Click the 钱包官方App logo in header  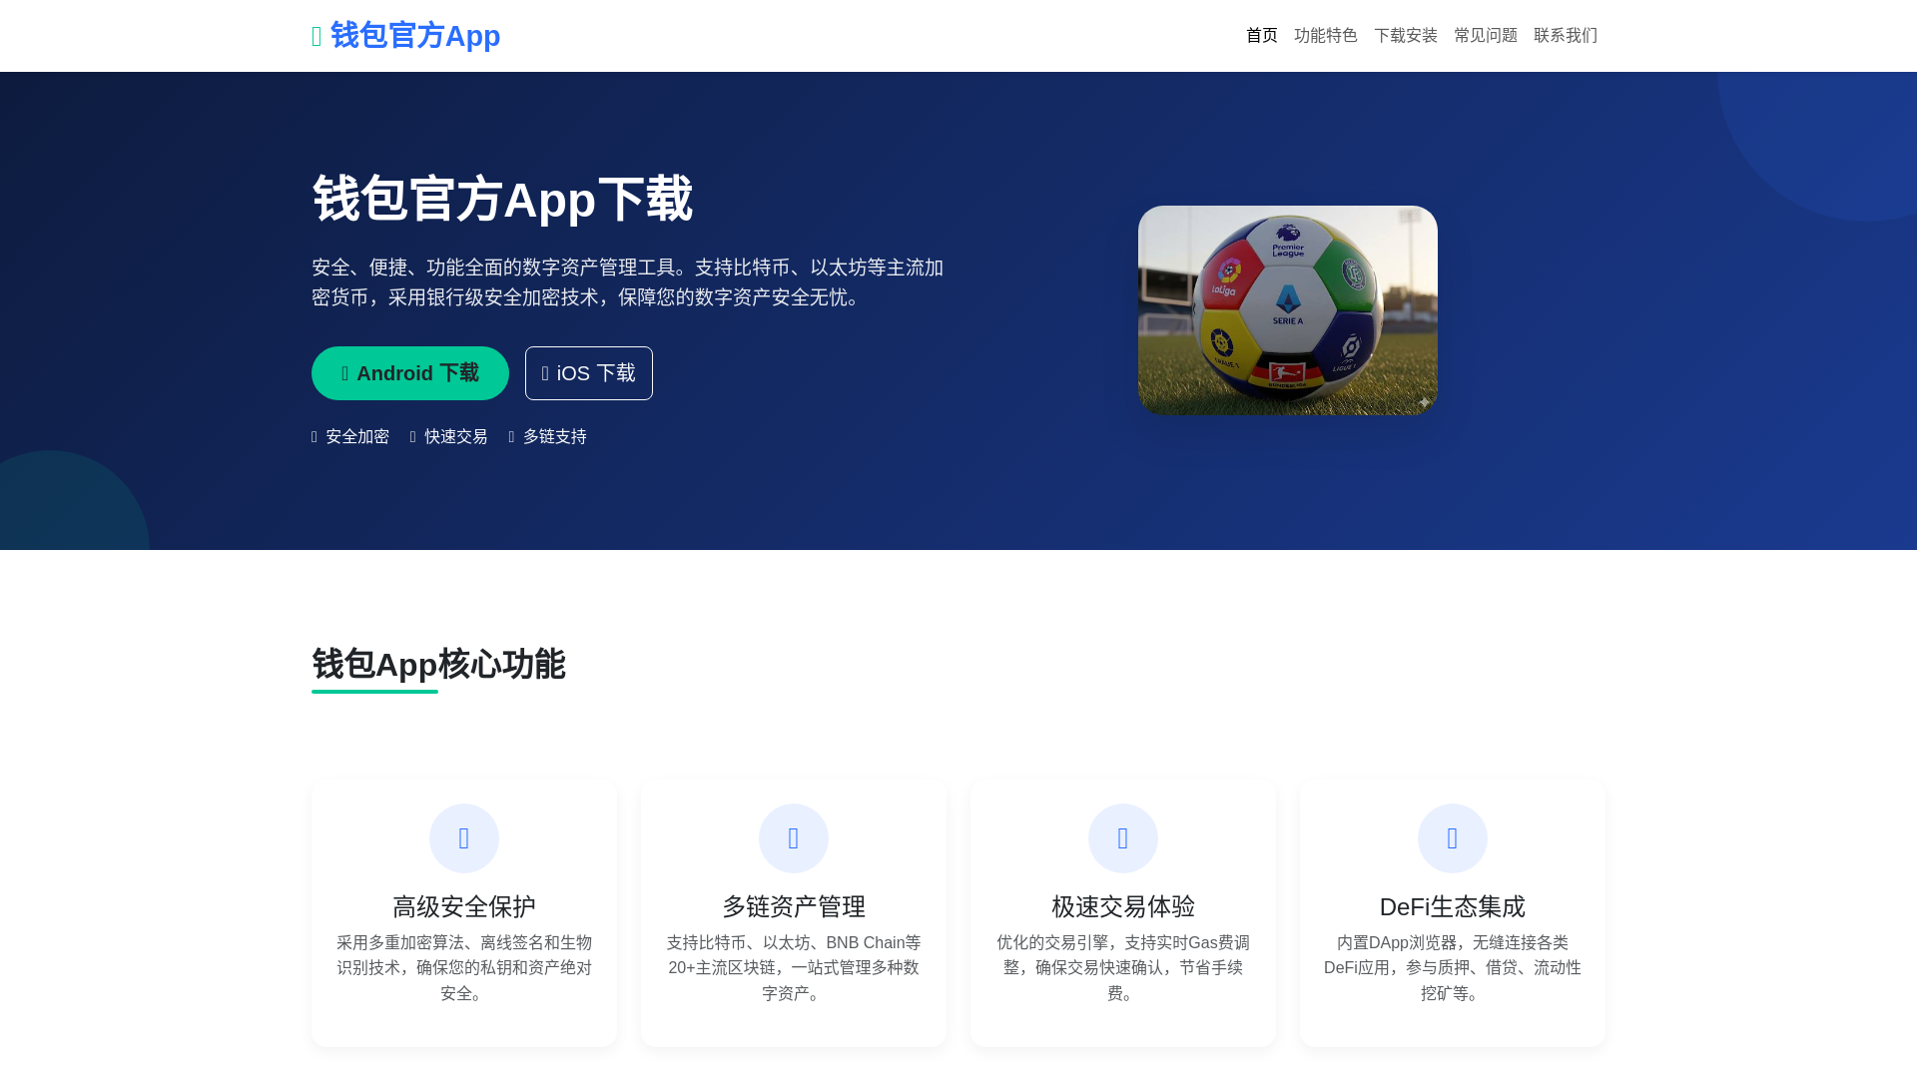405,36
